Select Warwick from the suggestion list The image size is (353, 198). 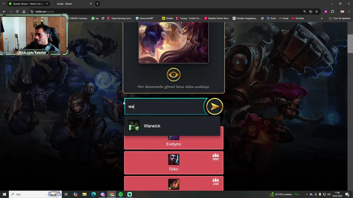click(172, 126)
